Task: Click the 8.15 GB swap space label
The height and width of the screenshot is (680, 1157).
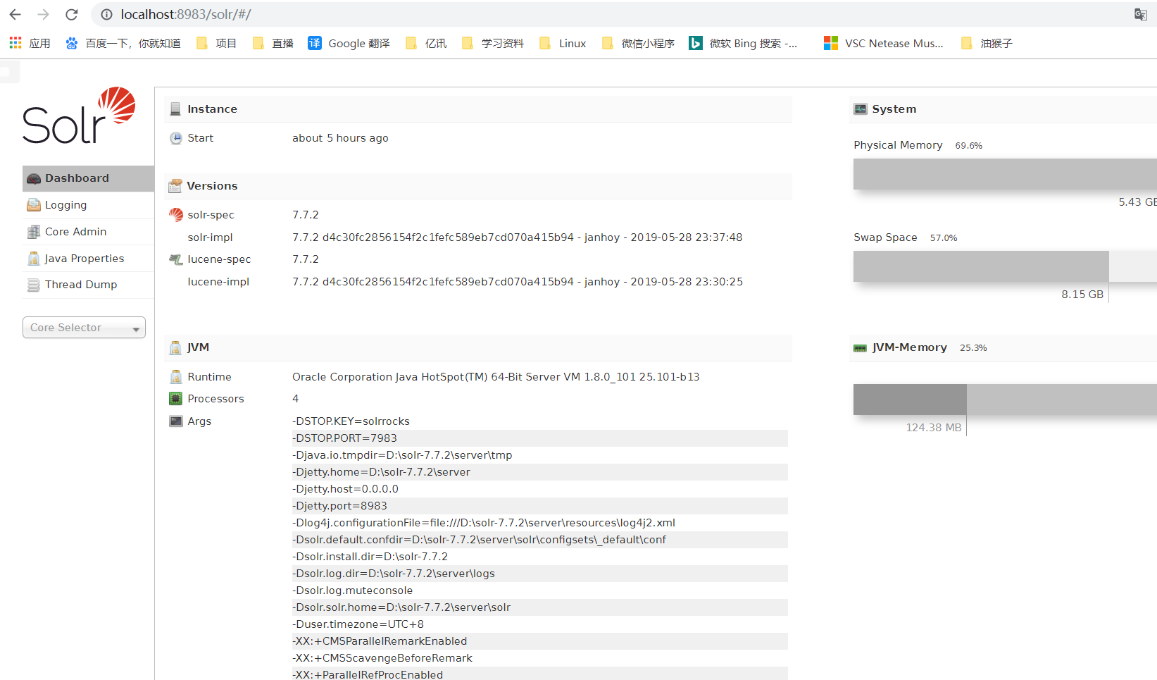Action: click(1082, 295)
